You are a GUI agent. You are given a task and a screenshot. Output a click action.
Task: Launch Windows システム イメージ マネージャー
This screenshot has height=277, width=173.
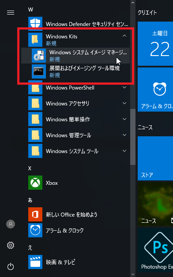pyautogui.click(x=75, y=56)
